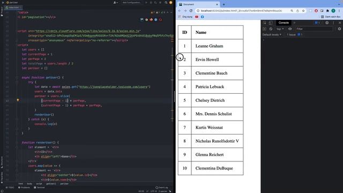Click the share icon in address bar

[297, 11]
